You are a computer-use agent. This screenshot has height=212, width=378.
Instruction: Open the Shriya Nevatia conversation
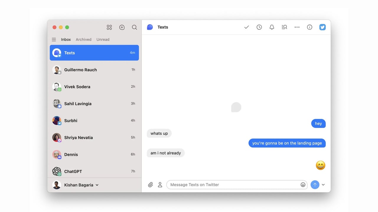click(94, 138)
